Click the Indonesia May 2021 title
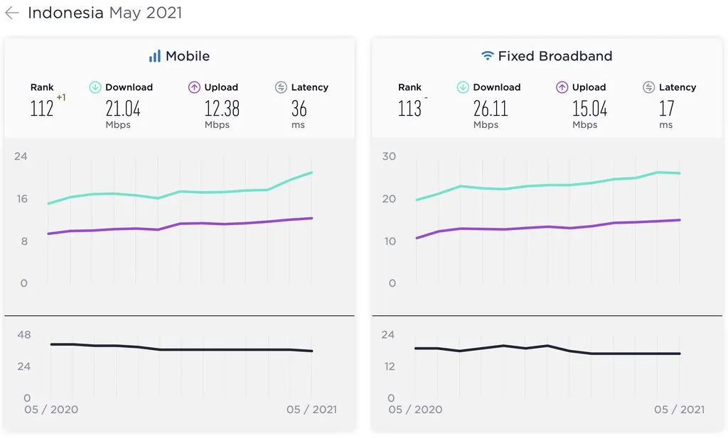728x438 pixels. tap(105, 13)
